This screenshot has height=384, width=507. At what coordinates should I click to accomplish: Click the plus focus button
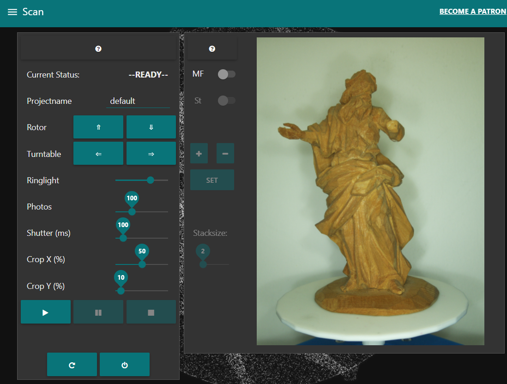point(199,154)
